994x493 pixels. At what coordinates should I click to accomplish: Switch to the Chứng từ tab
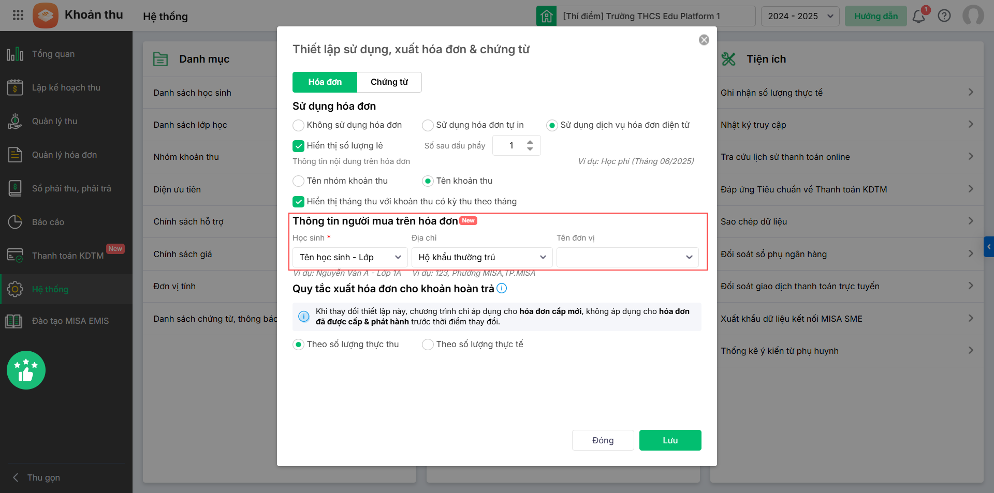coord(389,82)
